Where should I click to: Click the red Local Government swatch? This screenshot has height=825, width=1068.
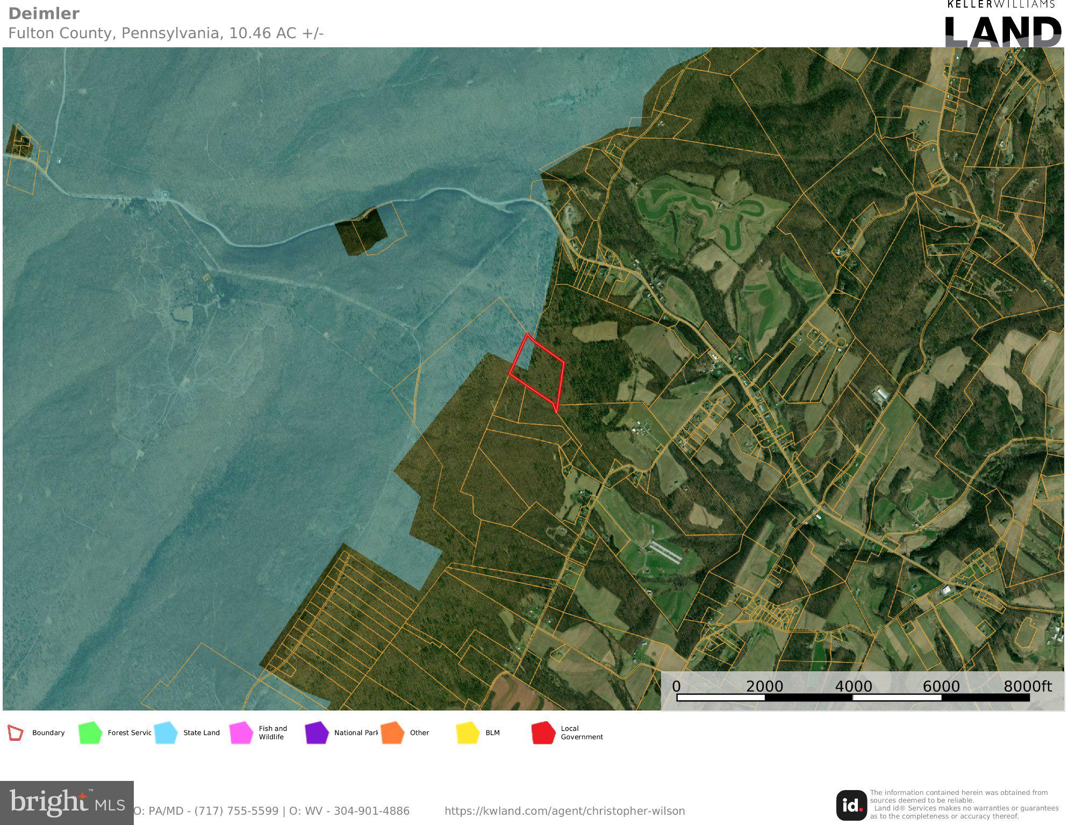(543, 733)
